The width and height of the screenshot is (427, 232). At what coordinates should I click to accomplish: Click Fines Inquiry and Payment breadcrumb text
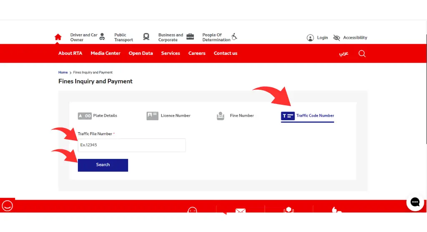click(93, 72)
